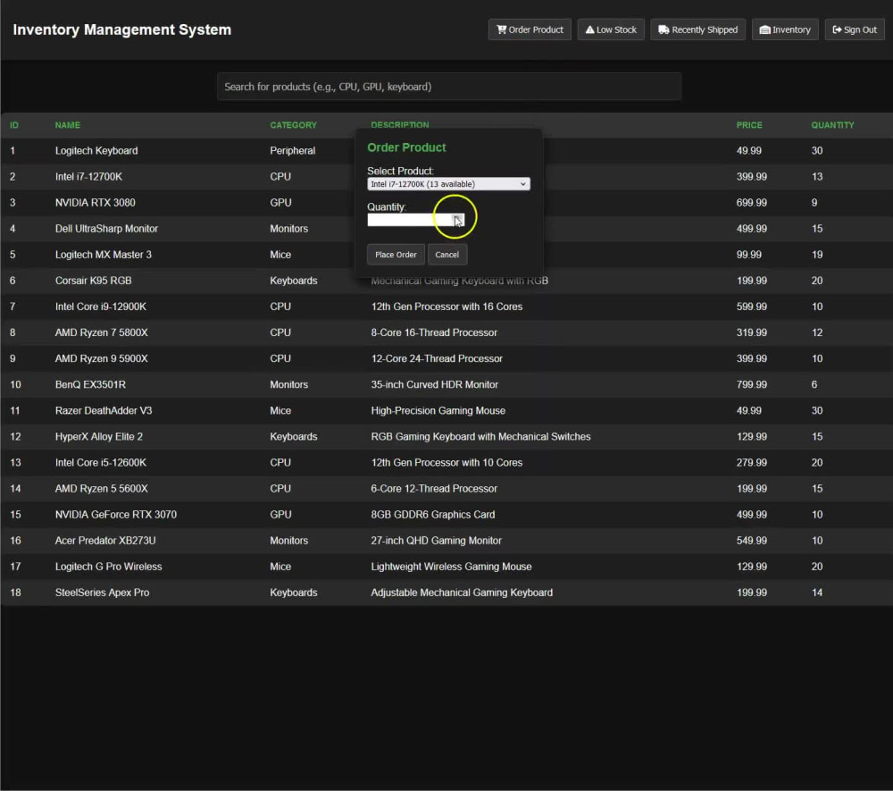
Task: Click the 799.99 price for BenQ
Action: pyautogui.click(x=751, y=384)
